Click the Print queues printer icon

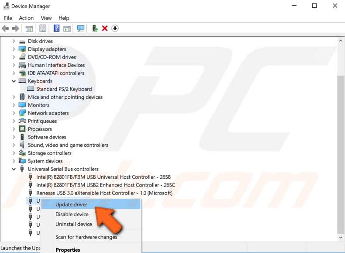click(x=22, y=121)
